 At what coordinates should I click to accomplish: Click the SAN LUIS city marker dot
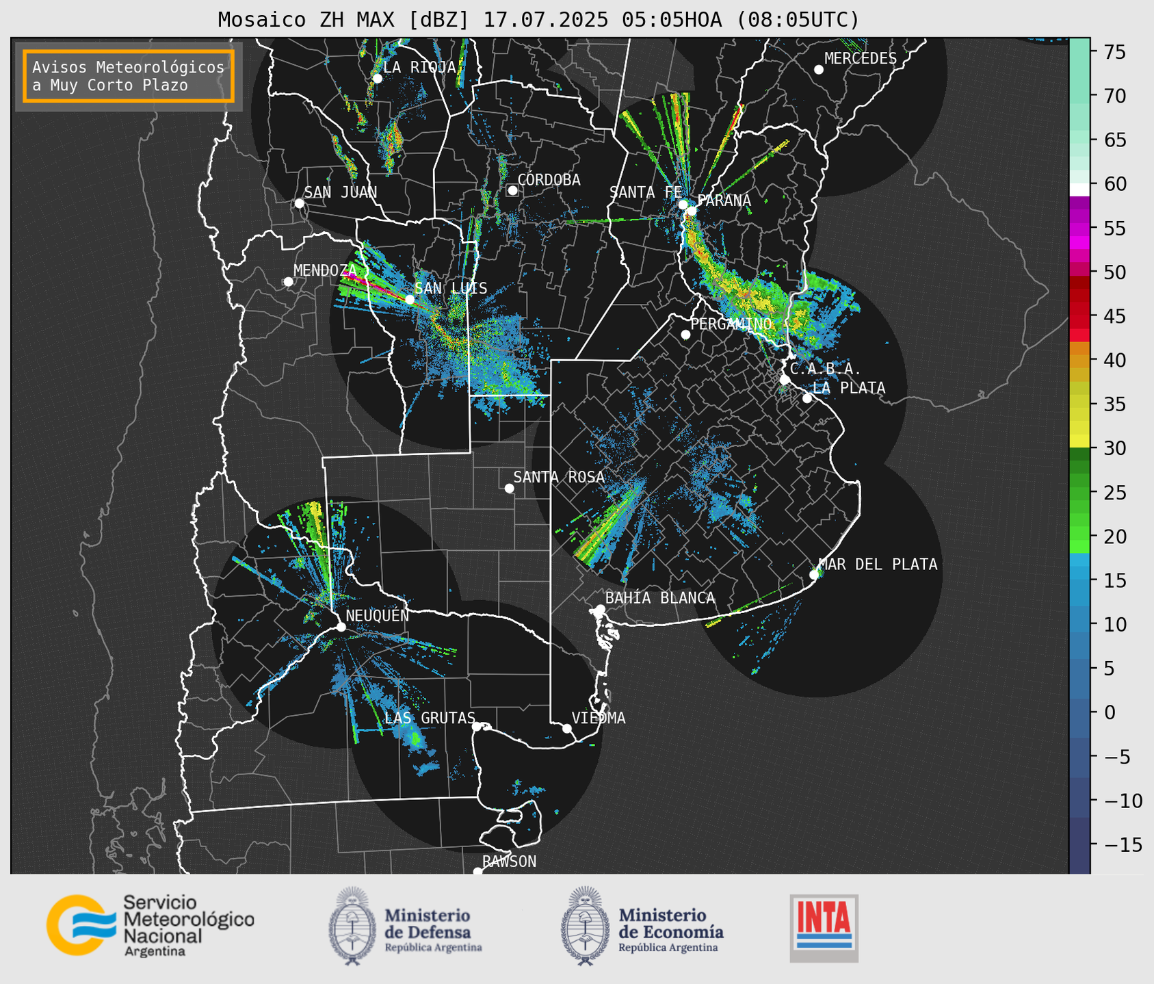pyautogui.click(x=409, y=299)
